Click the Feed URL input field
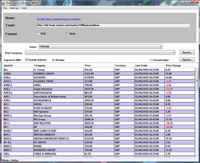200x163 pixels. (x=114, y=25)
